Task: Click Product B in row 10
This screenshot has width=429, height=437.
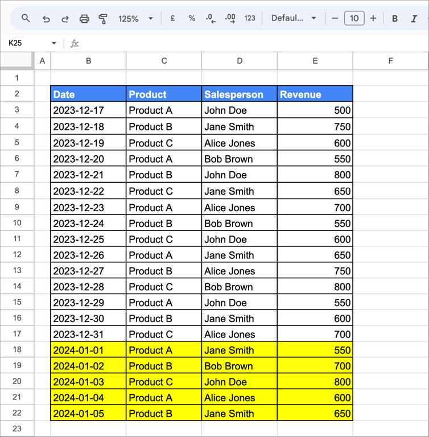Action: [x=164, y=223]
